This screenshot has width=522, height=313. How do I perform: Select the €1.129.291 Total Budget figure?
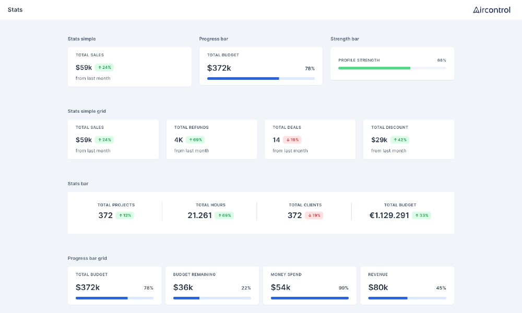(x=389, y=215)
